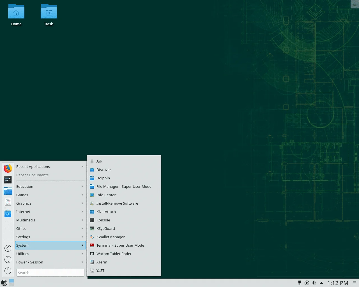
Task: Select Install/Remove Software entry
Action: [x=117, y=203]
